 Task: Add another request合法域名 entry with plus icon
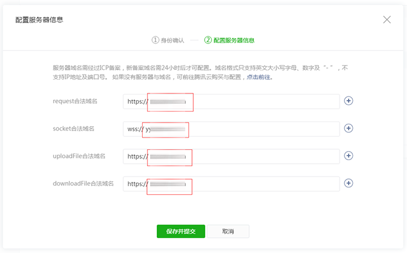349,101
